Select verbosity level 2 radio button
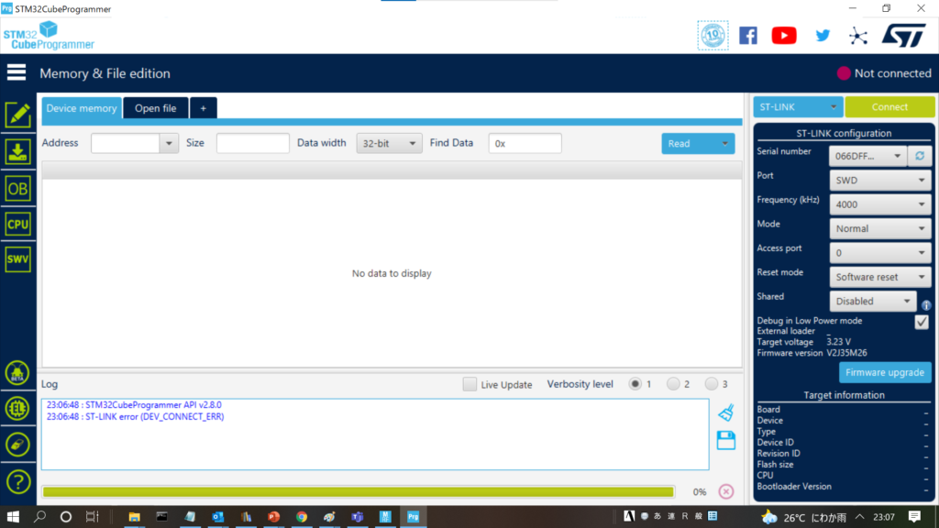 (673, 384)
